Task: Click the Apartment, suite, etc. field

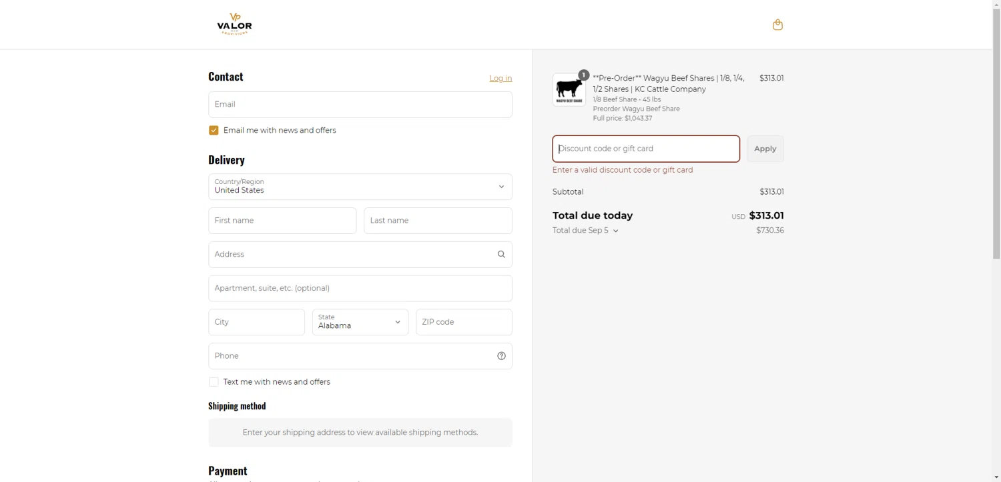Action: coord(360,289)
